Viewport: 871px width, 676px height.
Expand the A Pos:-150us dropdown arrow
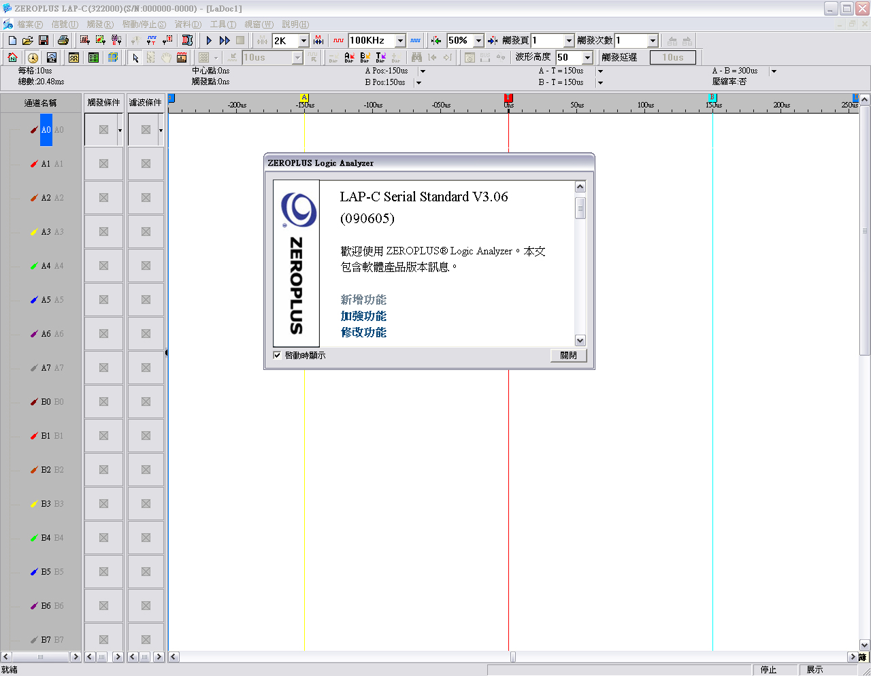tap(423, 71)
